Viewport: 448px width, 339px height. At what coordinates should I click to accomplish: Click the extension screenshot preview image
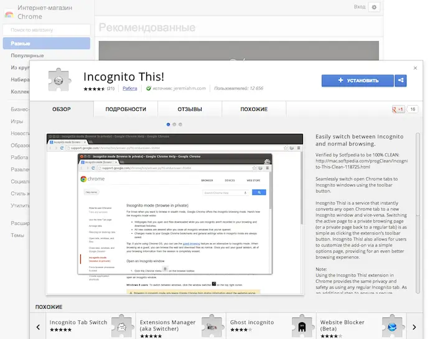175,214
